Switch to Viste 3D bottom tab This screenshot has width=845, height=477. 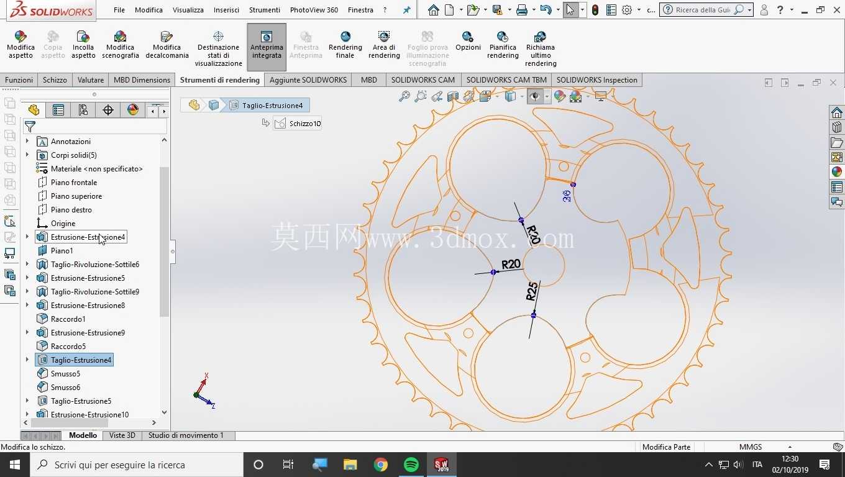pyautogui.click(x=122, y=435)
